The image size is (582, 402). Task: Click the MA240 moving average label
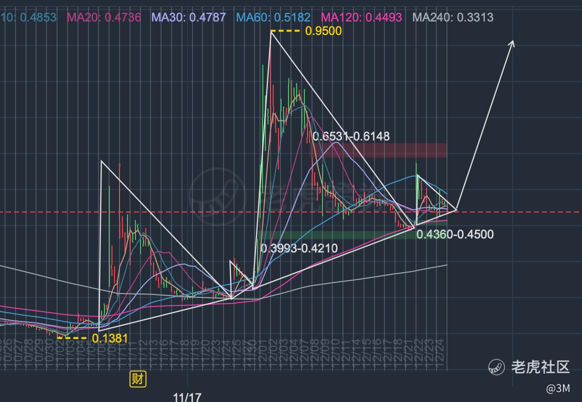tap(453, 17)
